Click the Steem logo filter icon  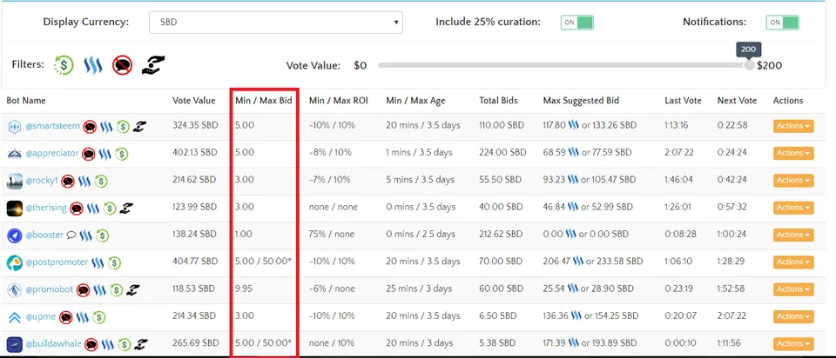coord(93,65)
